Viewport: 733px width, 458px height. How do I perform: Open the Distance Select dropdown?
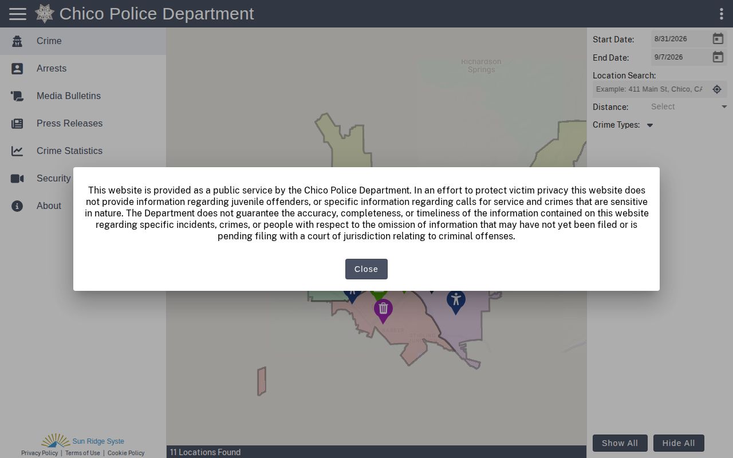689,106
